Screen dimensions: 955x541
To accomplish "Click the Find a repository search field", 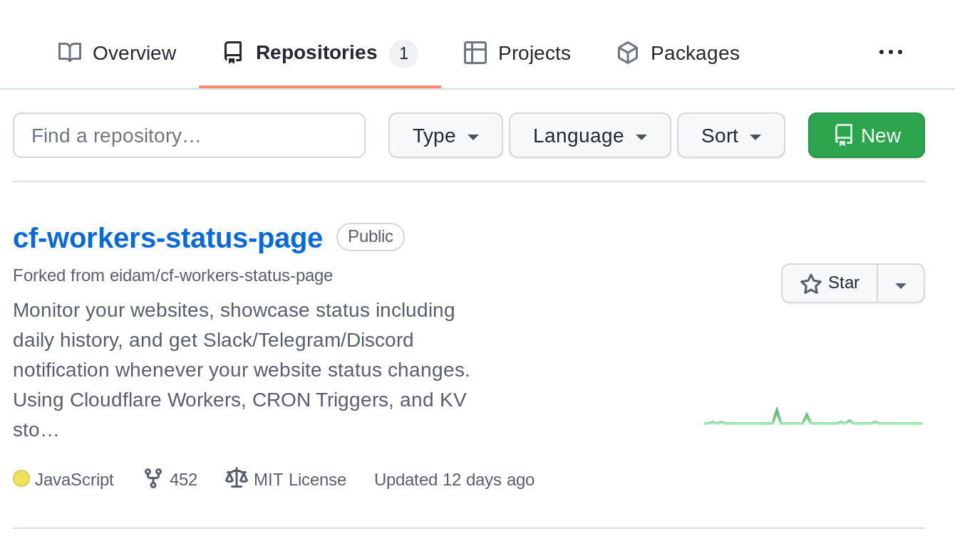I will tap(189, 135).
